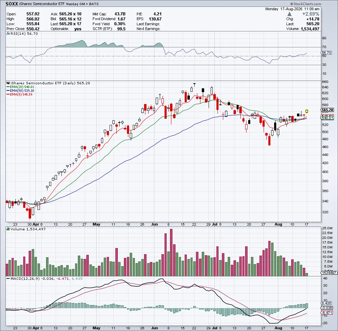Click the MACD signal tag -6.471

click(x=327, y=313)
